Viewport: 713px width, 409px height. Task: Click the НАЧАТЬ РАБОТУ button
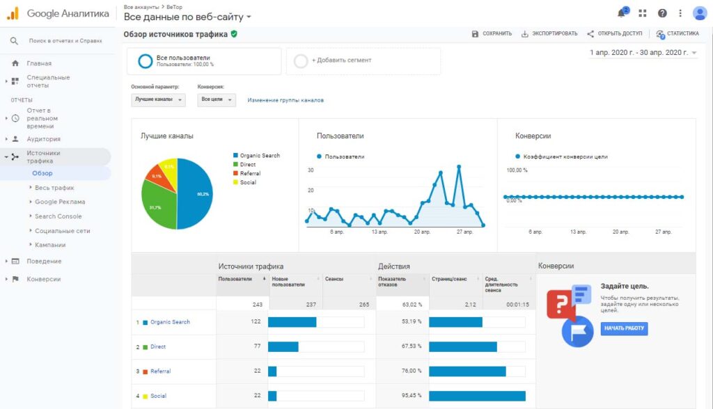coord(625,328)
